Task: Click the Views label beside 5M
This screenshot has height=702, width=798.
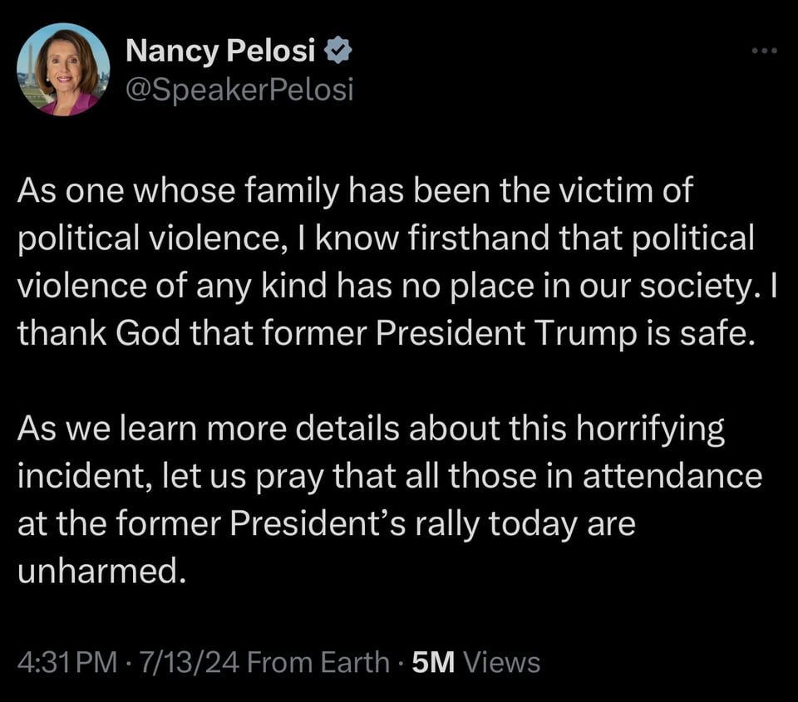Action: (x=501, y=662)
